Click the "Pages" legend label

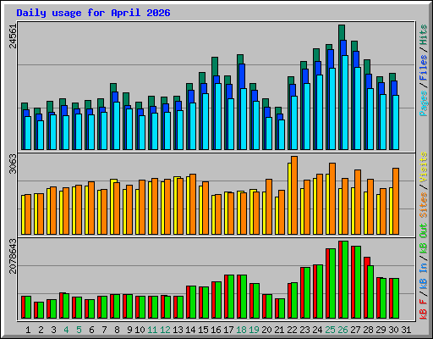point(424,103)
